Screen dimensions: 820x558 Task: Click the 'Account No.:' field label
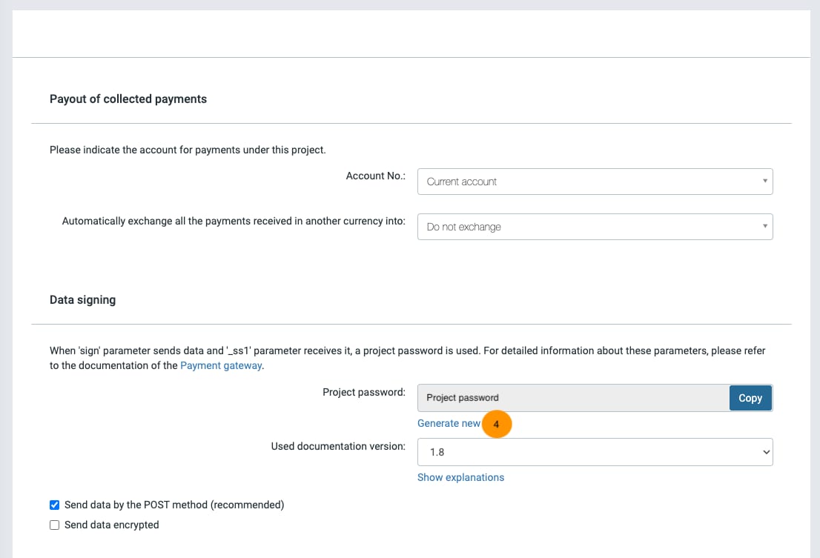[x=375, y=176]
